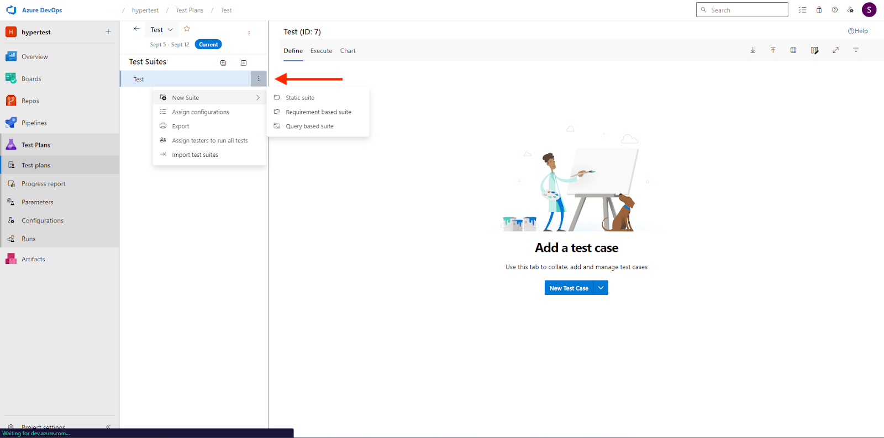Open the New Test Case dropdown arrow

[601, 288]
